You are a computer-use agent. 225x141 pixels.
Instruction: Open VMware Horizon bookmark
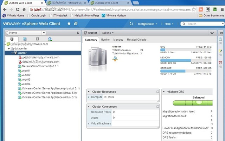click(114, 15)
